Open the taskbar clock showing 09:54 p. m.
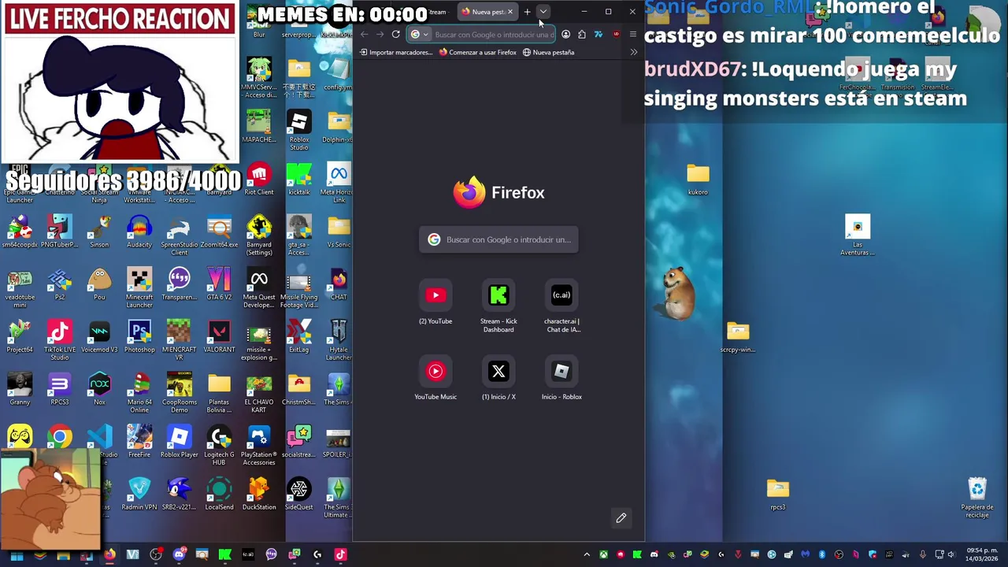Image resolution: width=1008 pixels, height=567 pixels. pyautogui.click(x=982, y=554)
